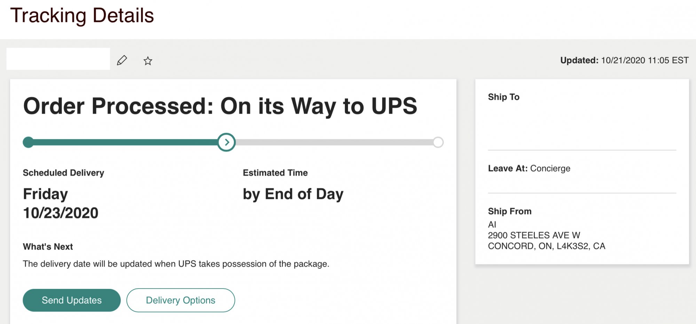Select the Friday 10/23/2020 delivery date
Screen dimensions: 696x324
tap(61, 203)
